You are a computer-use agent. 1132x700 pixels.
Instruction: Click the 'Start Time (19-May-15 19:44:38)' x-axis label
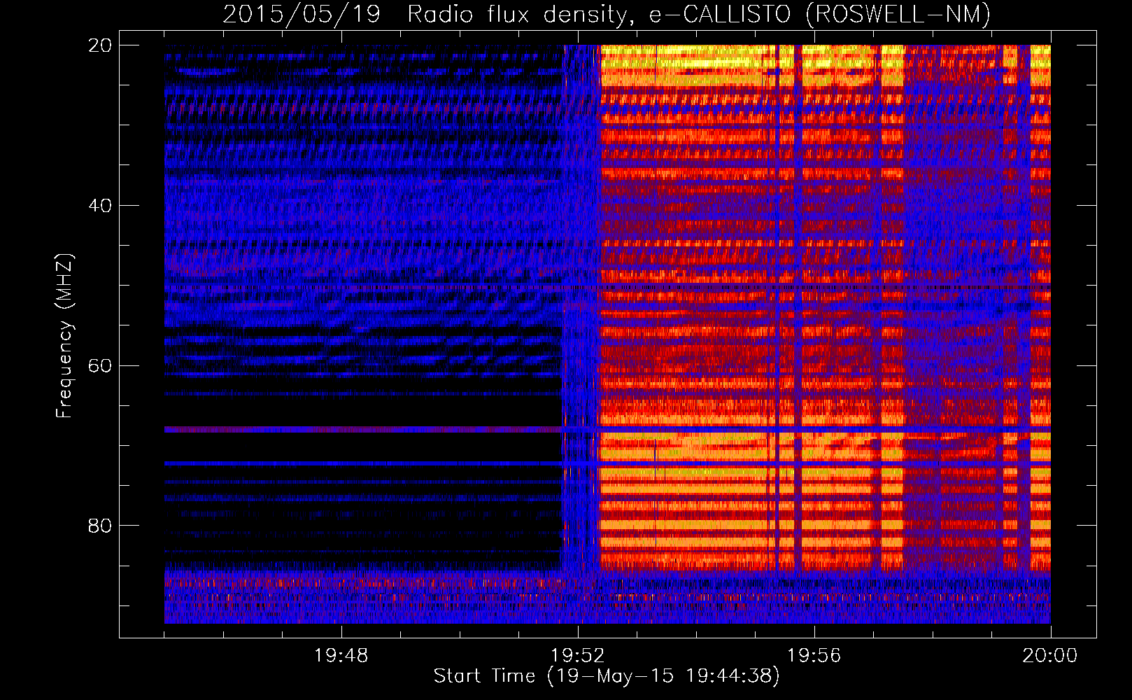607,676
